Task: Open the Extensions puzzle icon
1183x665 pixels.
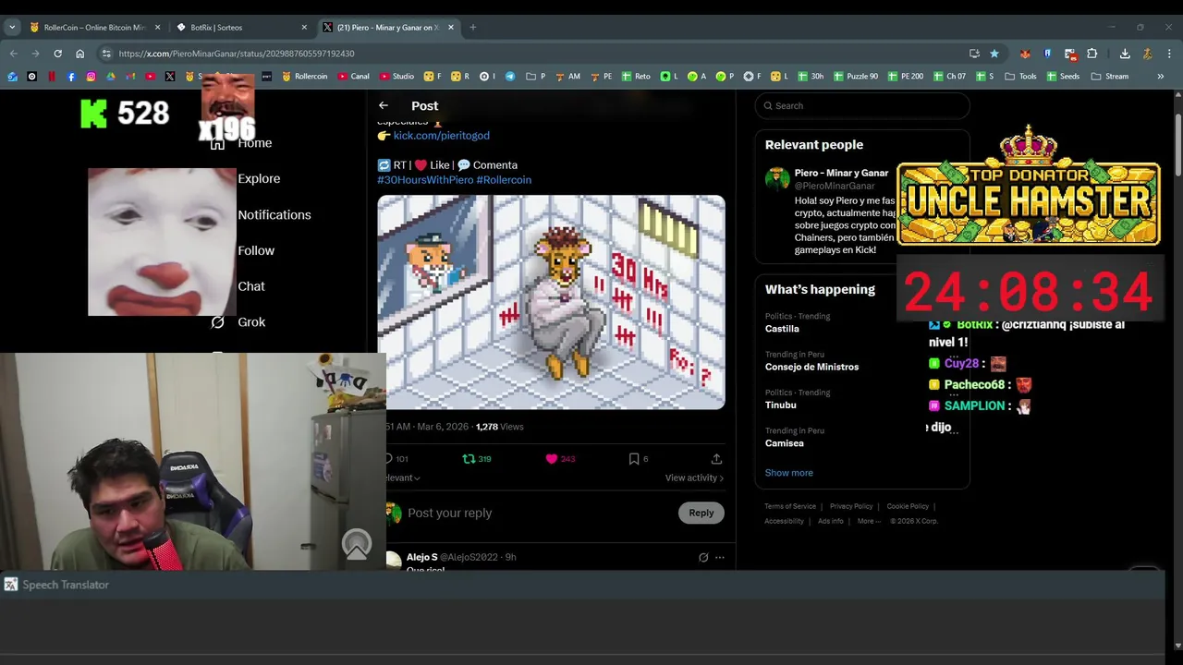Action: (1092, 54)
